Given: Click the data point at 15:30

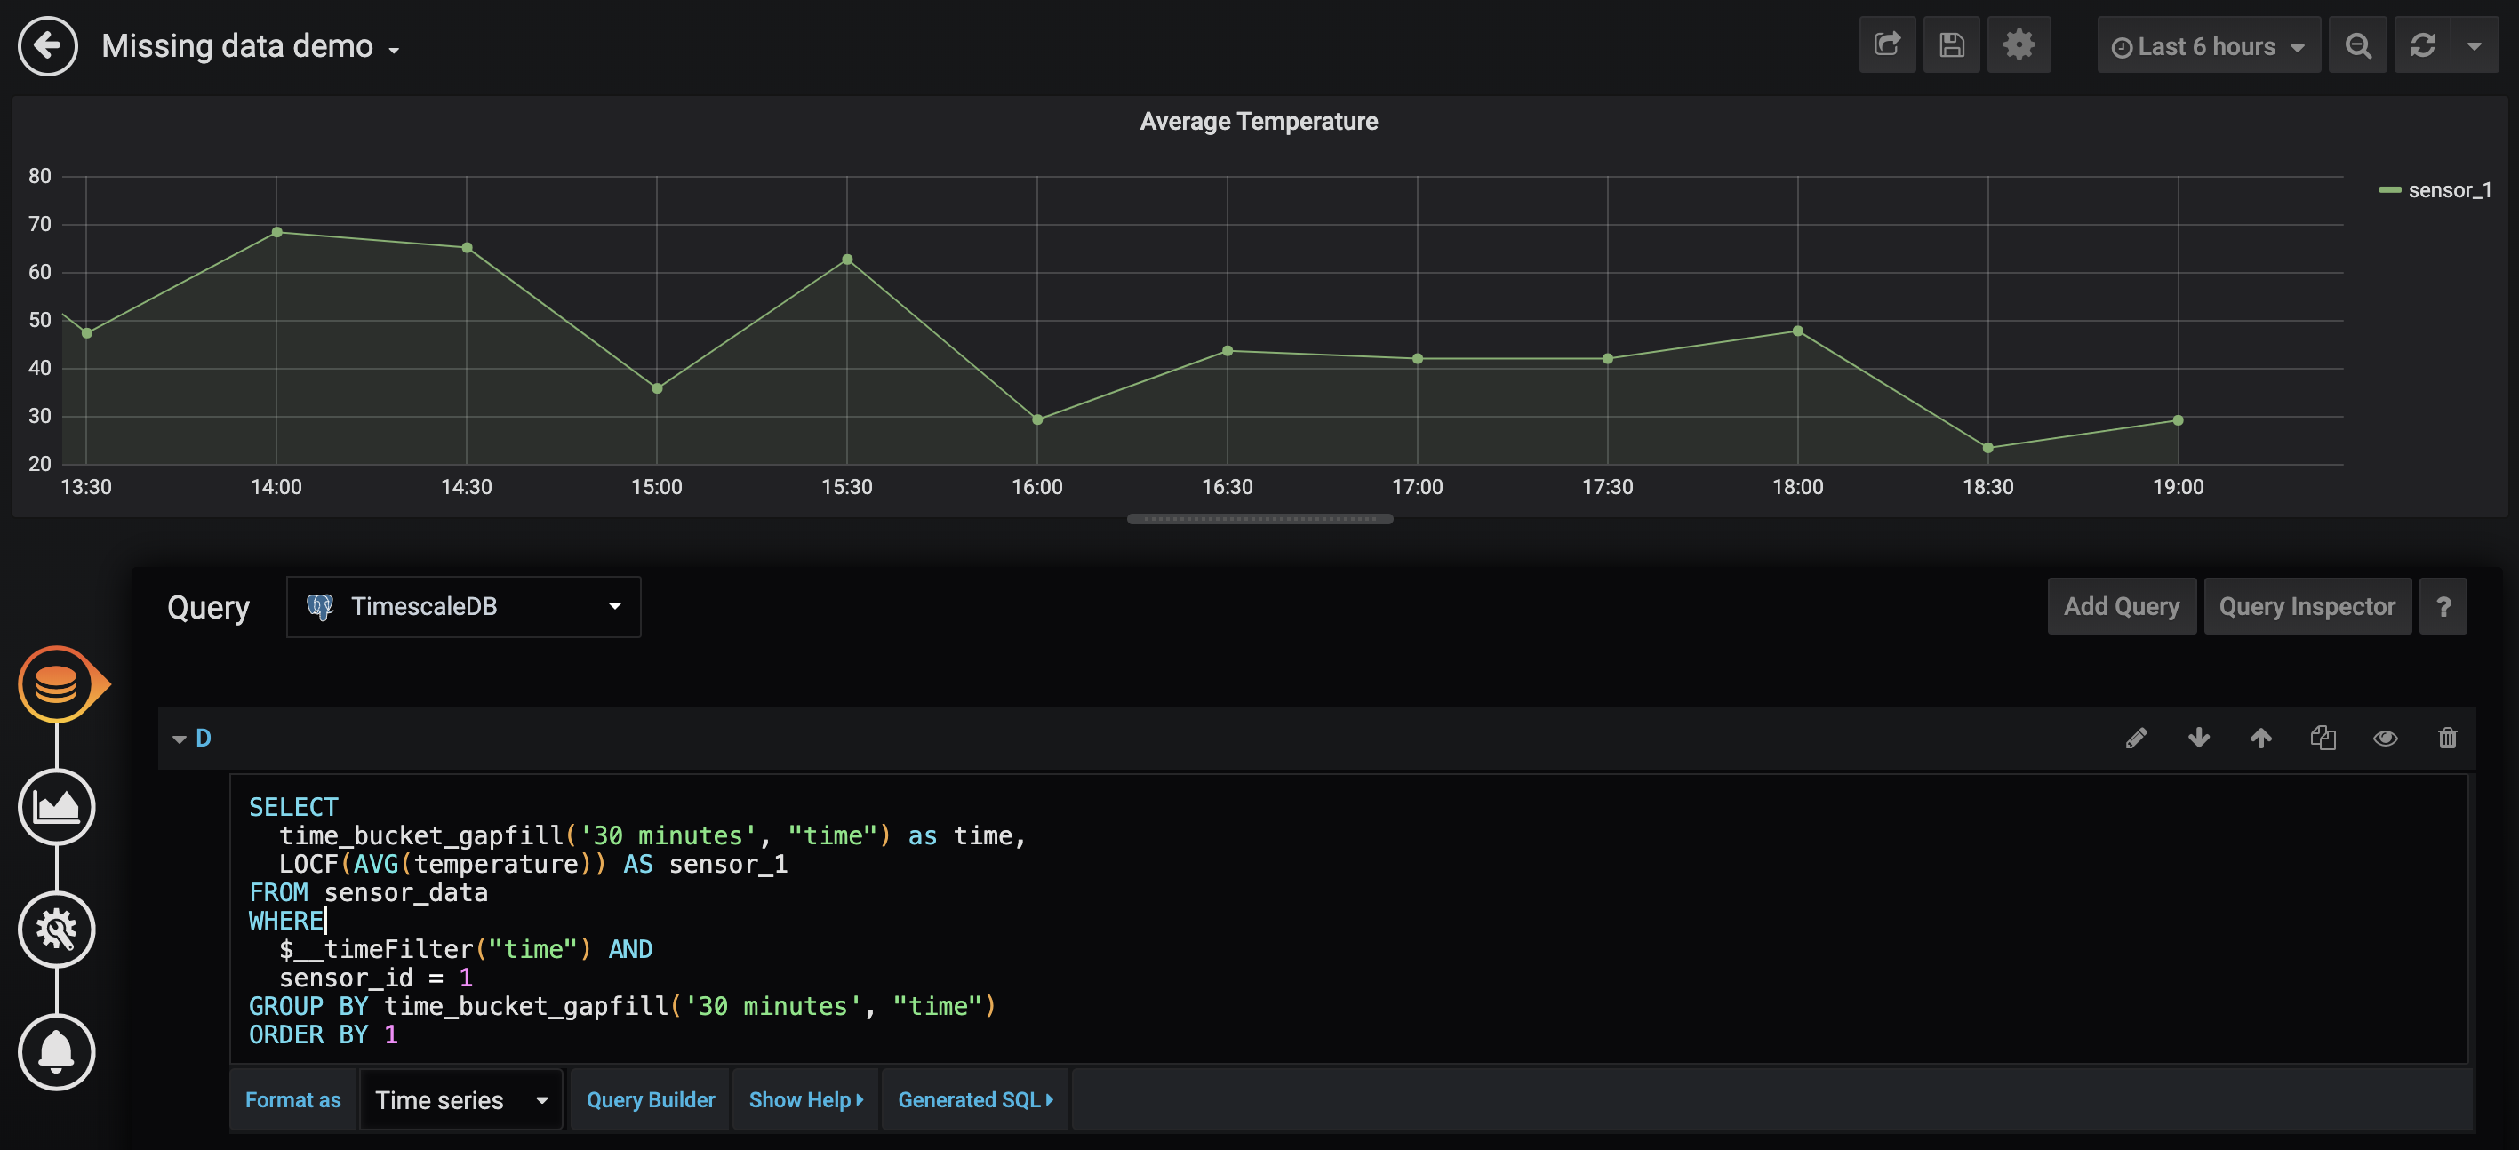Looking at the screenshot, I should [847, 260].
